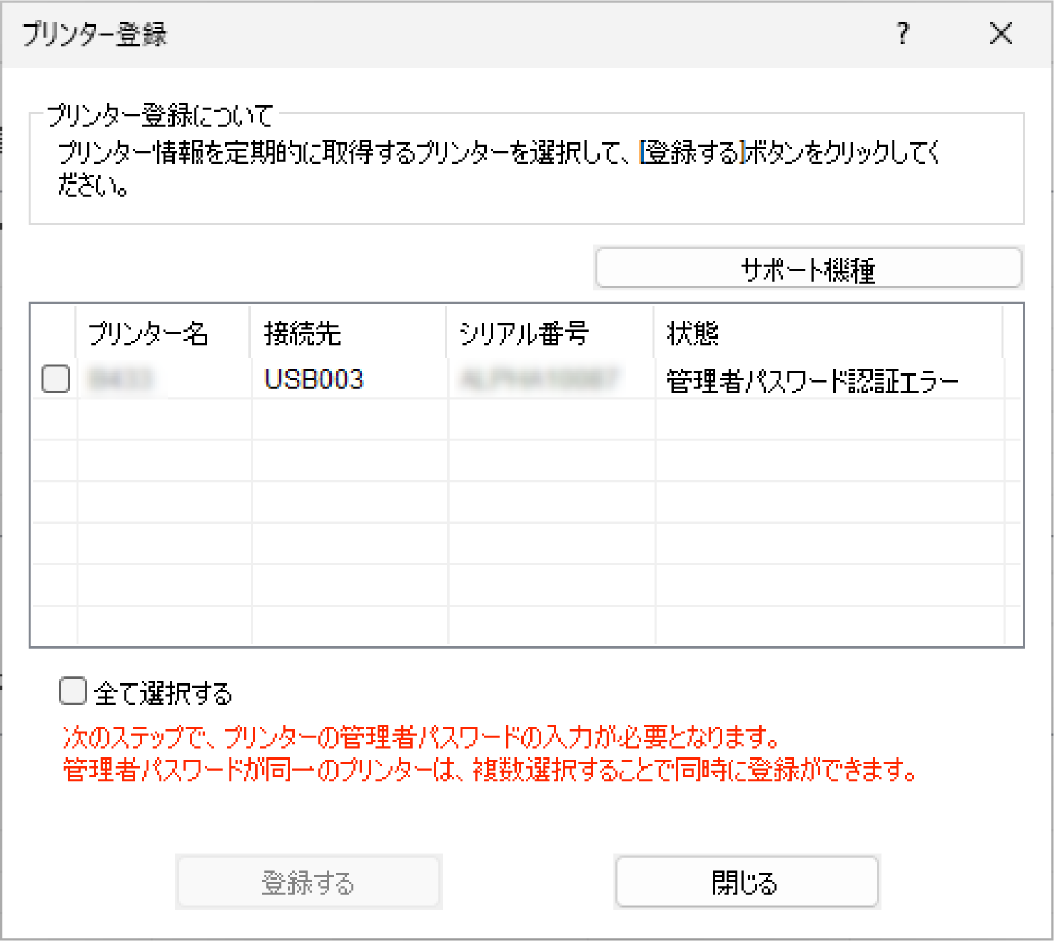Click the プリンター登録 title bar text
1054x941 pixels.
tap(95, 34)
